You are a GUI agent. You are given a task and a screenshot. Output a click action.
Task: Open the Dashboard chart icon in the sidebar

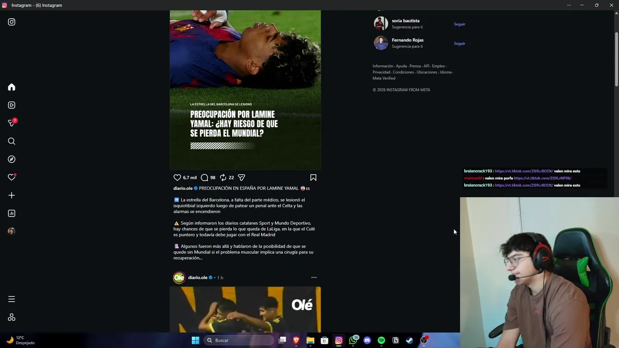click(12, 213)
